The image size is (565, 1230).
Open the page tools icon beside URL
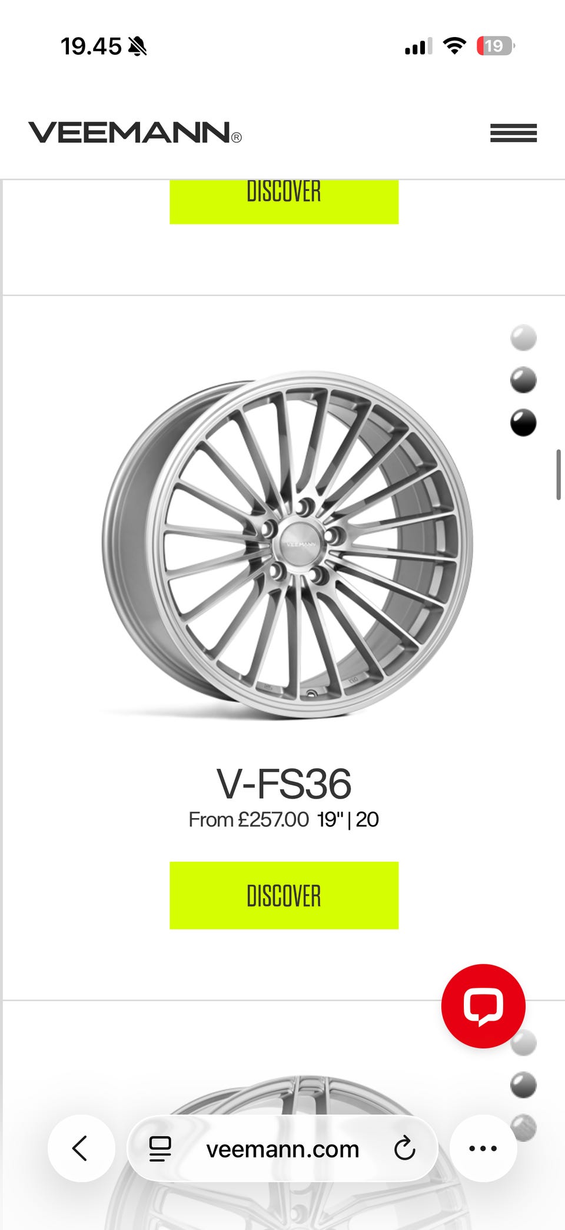point(159,1149)
